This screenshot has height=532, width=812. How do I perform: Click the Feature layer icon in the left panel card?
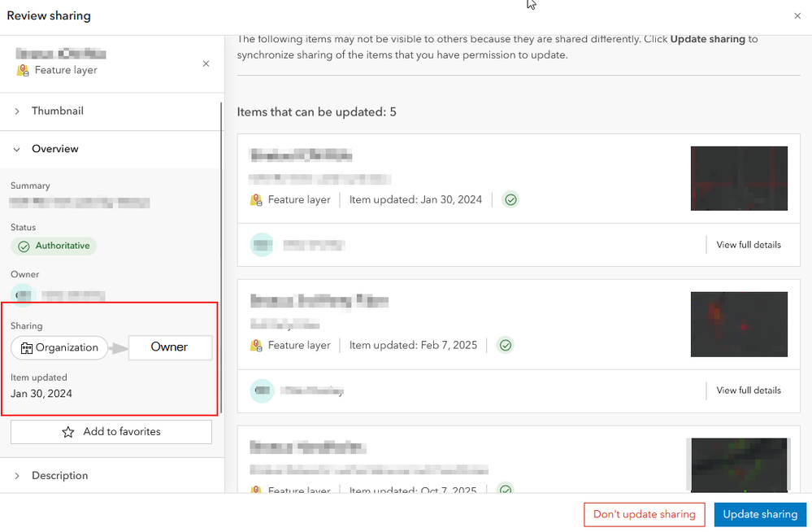pos(23,70)
